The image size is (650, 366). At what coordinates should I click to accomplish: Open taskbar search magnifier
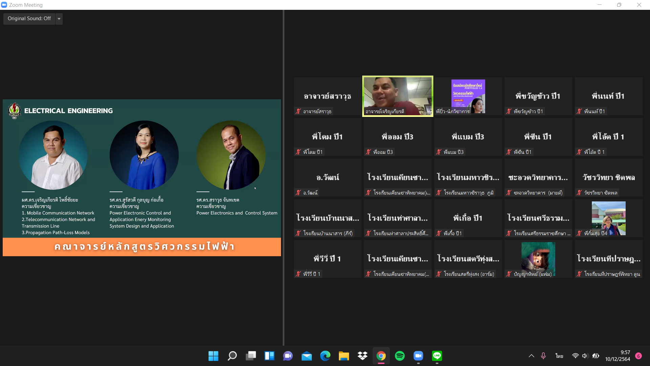click(232, 356)
